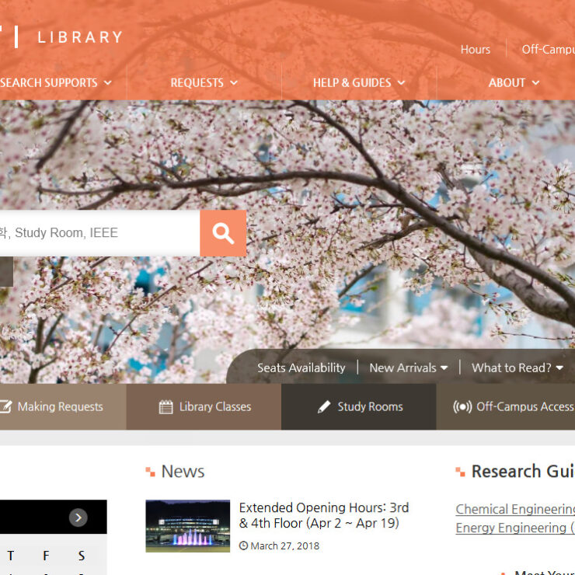Click the Seats Availability link
Image resolution: width=575 pixels, height=575 pixels.
click(301, 368)
